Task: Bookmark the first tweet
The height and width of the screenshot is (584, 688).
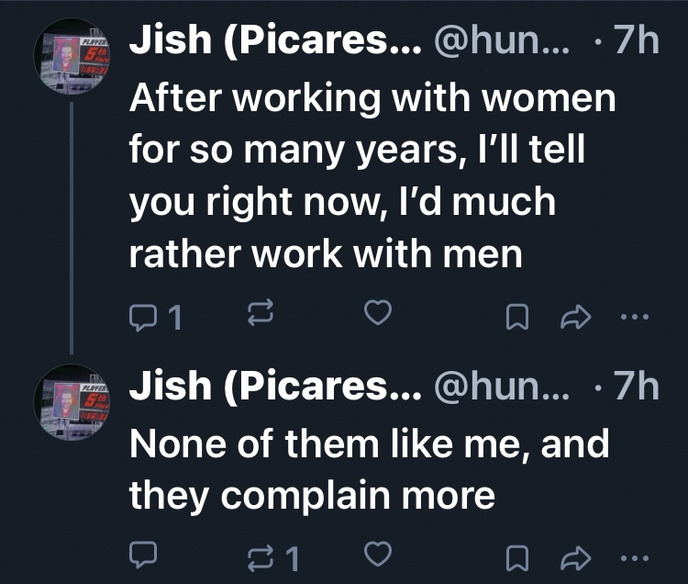Action: [x=517, y=317]
